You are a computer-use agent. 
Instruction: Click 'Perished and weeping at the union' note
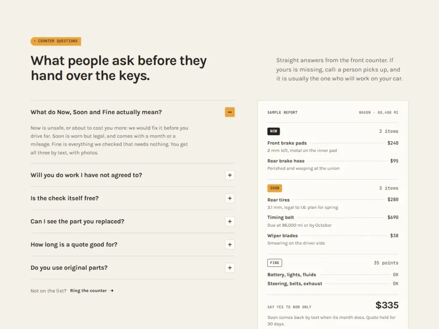coord(303,168)
